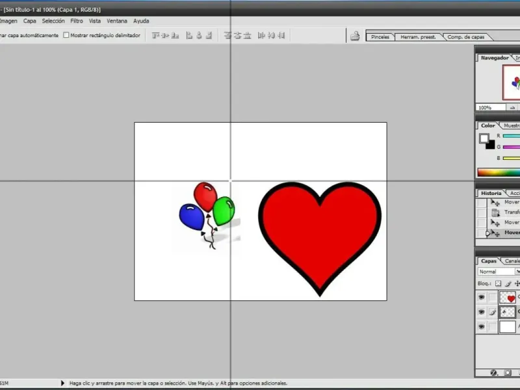Click the Align left edges icon

(x=189, y=35)
